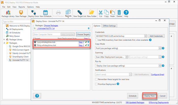Open the Edit menu
Image resolution: width=178 pixels, height=105 pixels.
[9, 7]
